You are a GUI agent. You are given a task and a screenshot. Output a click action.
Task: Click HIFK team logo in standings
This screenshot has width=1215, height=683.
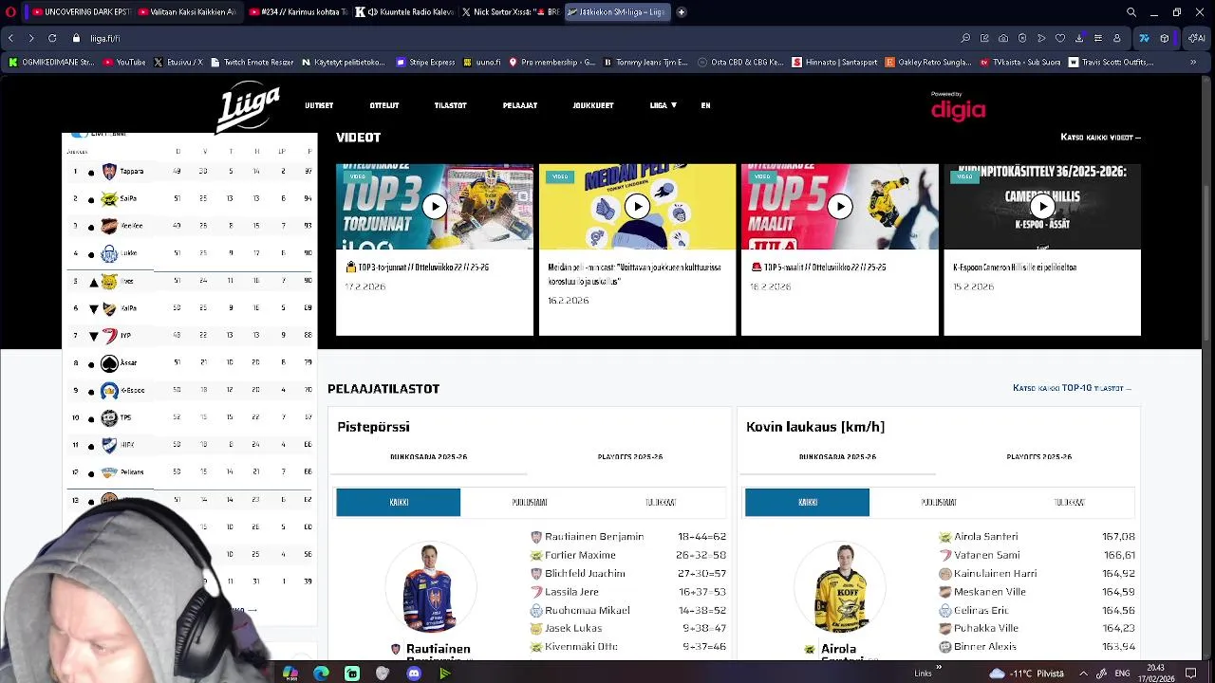(x=109, y=445)
